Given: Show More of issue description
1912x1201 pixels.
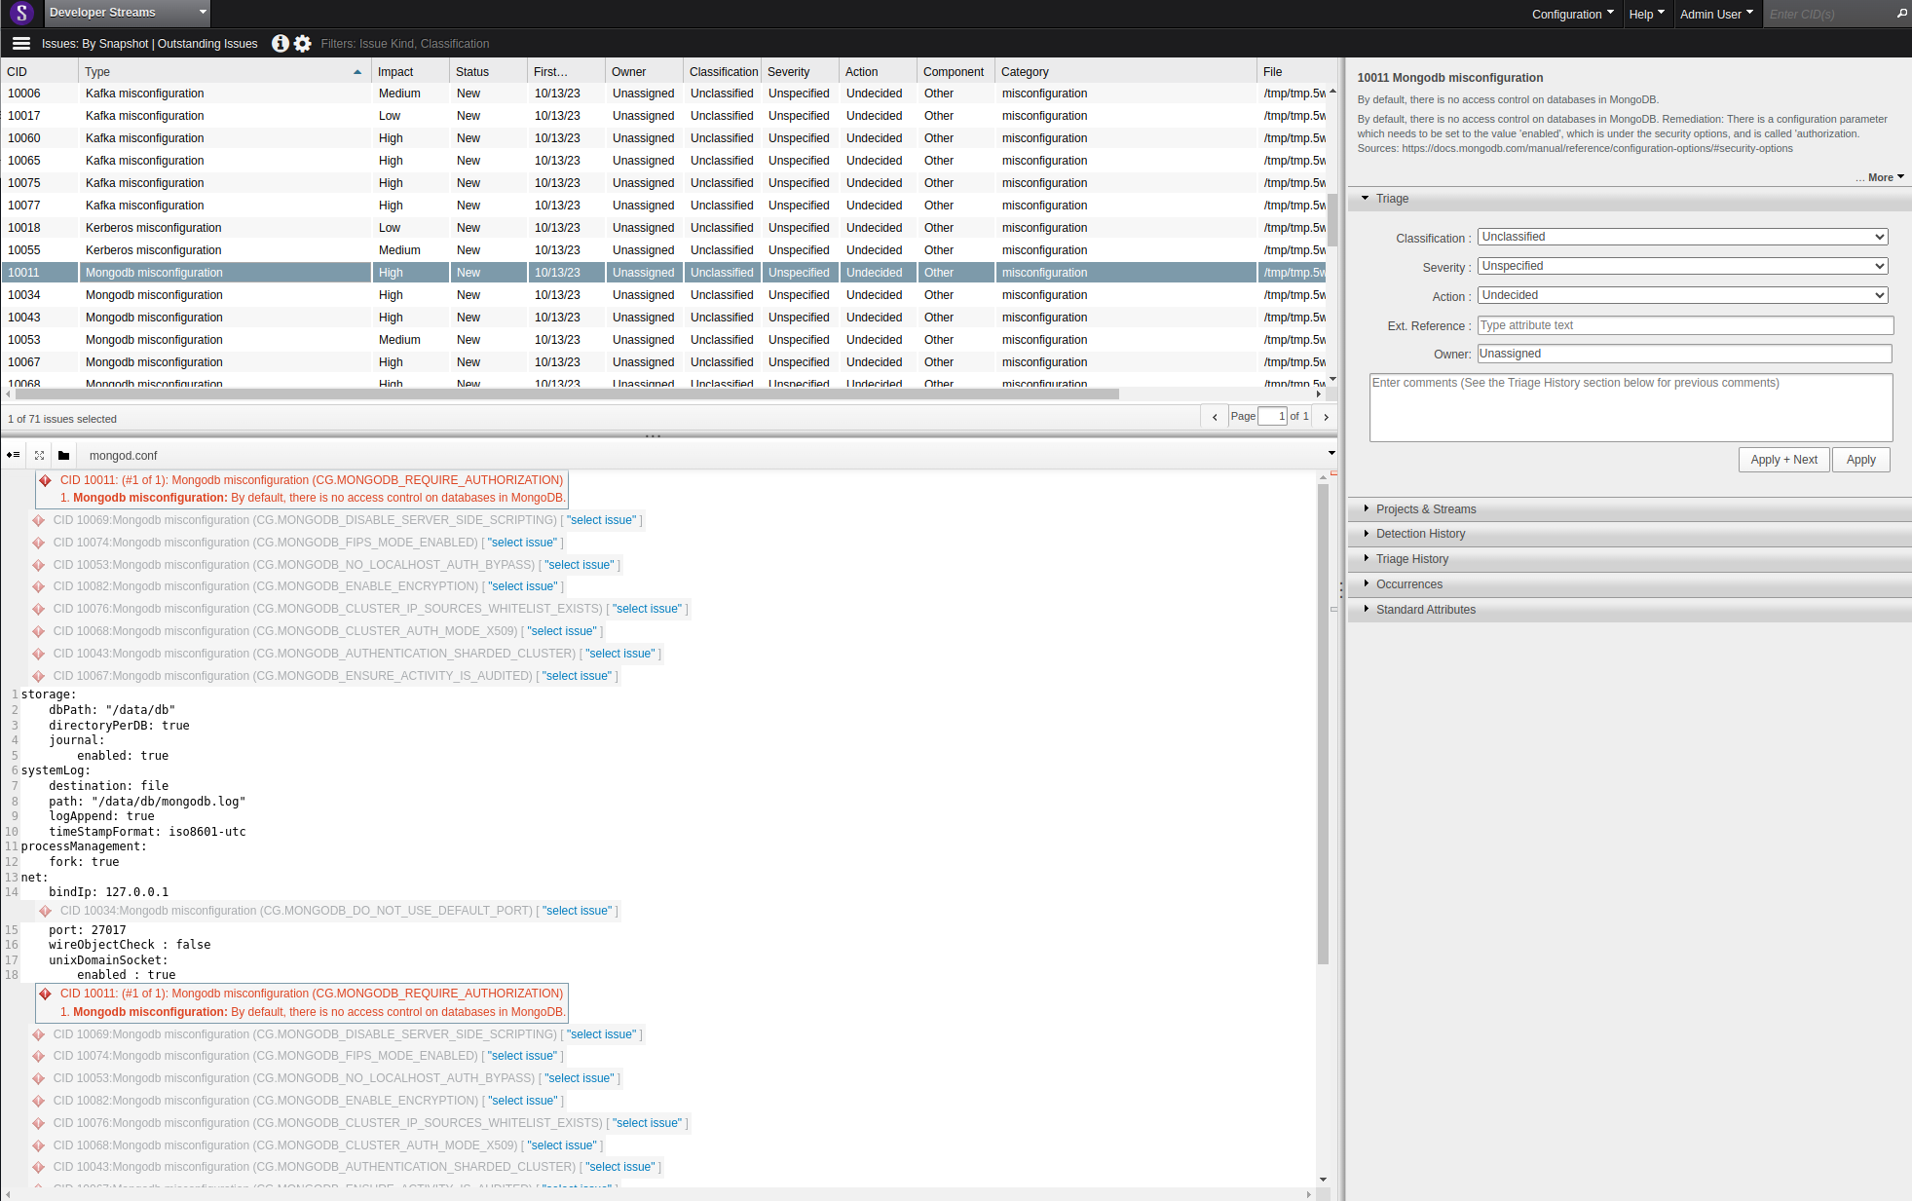Looking at the screenshot, I should 1886,177.
